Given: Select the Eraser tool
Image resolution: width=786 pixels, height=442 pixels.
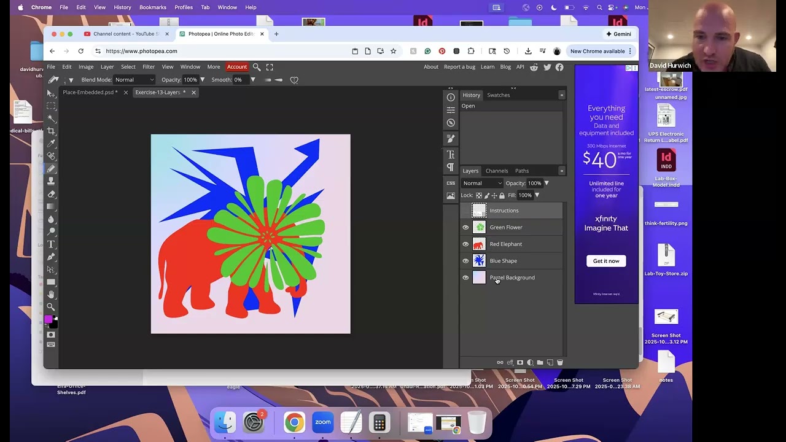Looking at the screenshot, I should pos(51,194).
